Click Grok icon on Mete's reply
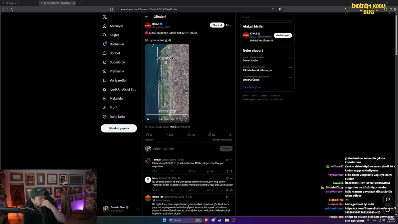Image resolution: width=398 pixels, height=224 pixels. tap(227, 178)
